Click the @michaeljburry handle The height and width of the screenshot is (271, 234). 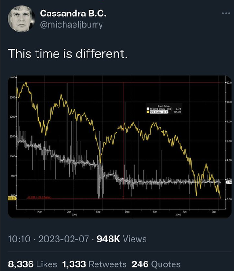click(x=71, y=25)
